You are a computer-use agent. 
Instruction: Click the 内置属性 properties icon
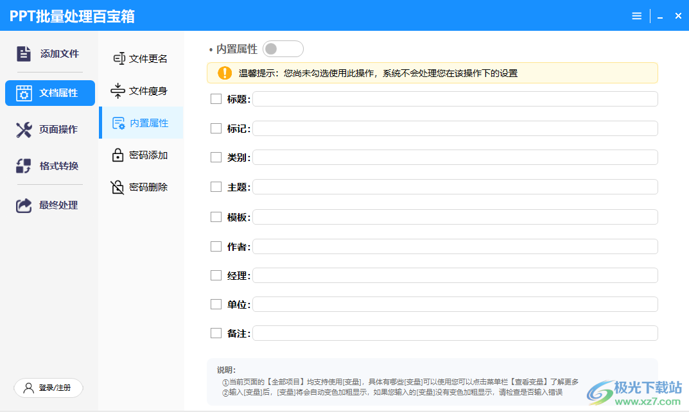point(119,123)
